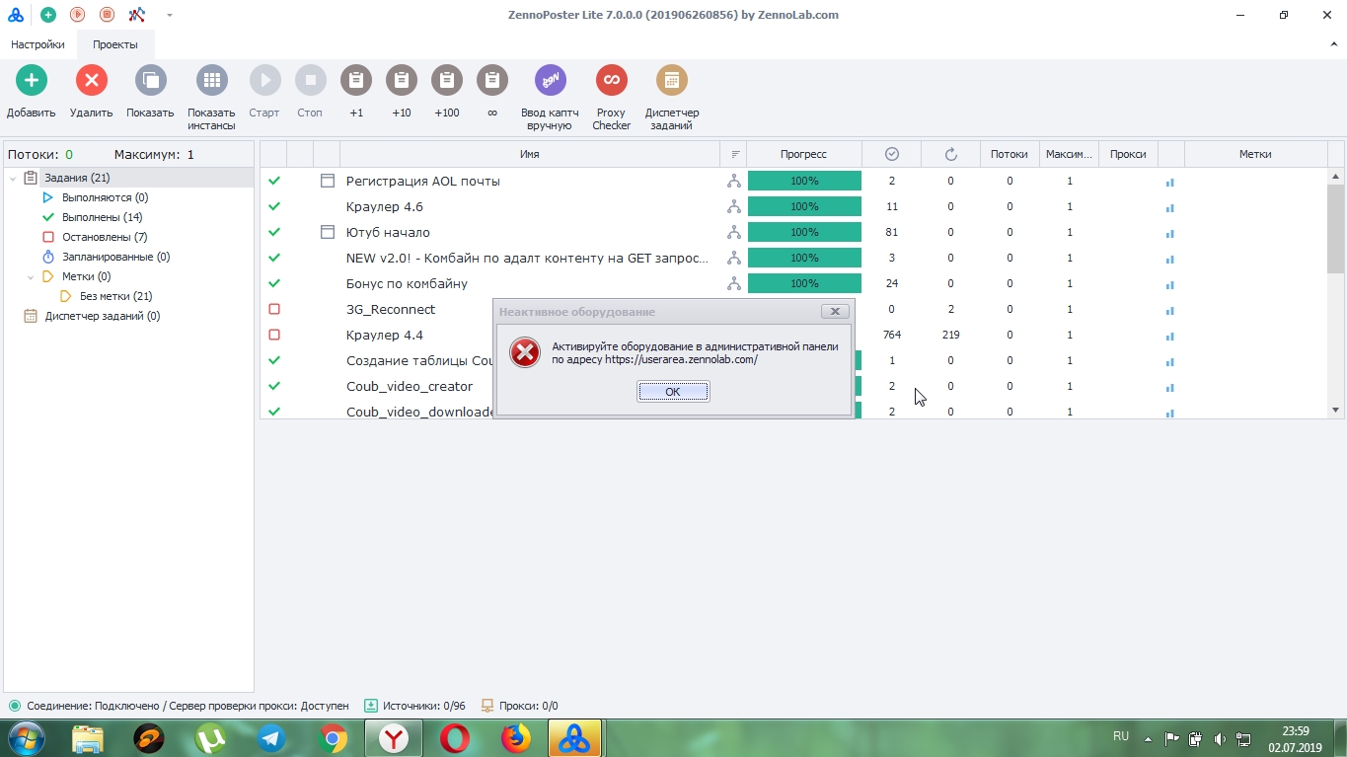Click the red play quick-access icon in title bar

click(77, 15)
